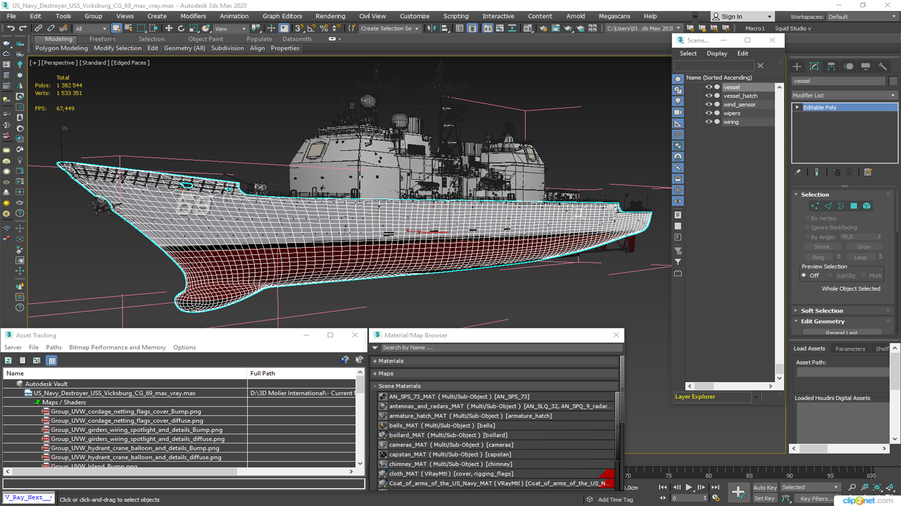Viewport: 901px width, 506px height.
Task: Hide the wiring eye icon
Action: [709, 122]
